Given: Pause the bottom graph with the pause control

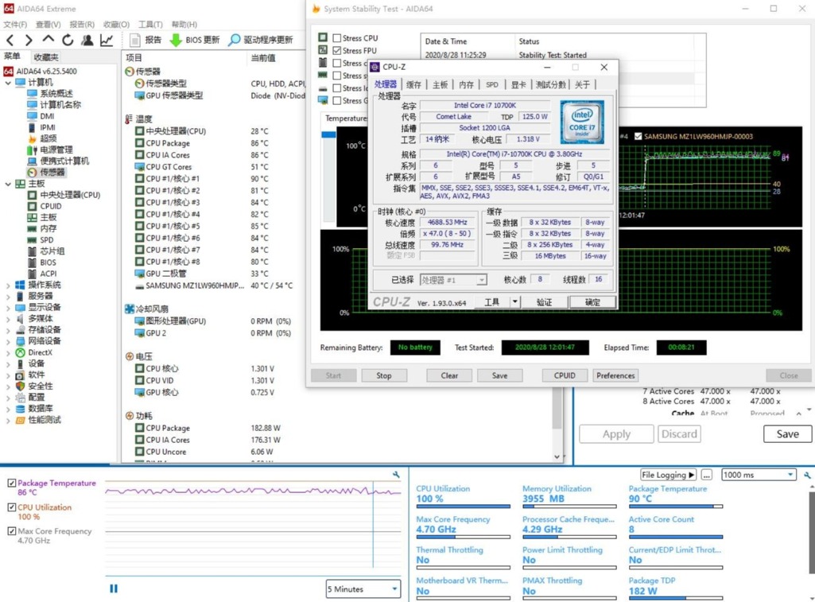Looking at the screenshot, I should [x=113, y=588].
